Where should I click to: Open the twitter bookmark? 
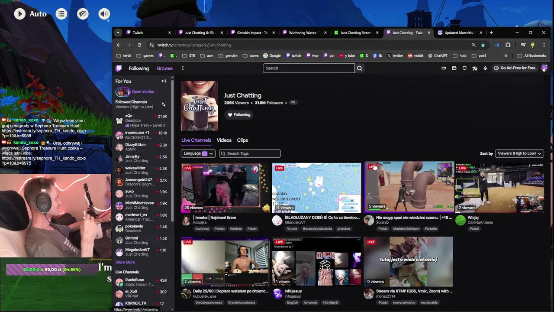click(395, 55)
